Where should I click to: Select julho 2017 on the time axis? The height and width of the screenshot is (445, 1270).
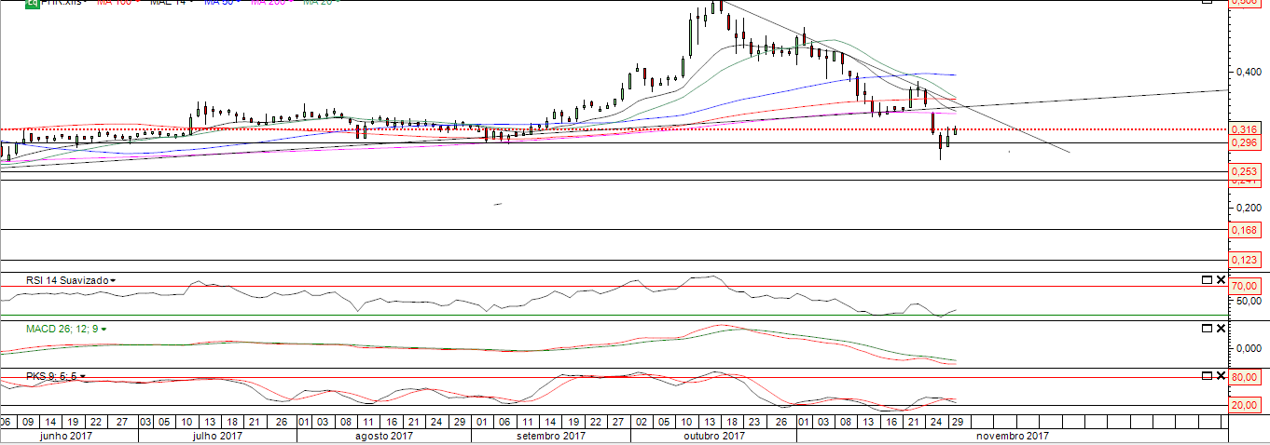(x=217, y=435)
